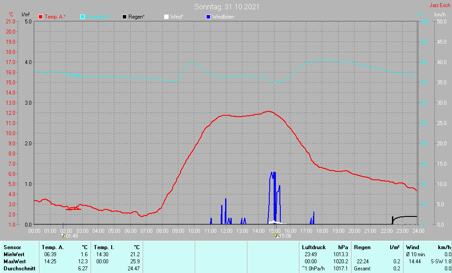This screenshot has height=273, width=452.
Task: Click the marker icon at 15:08
Action: 276,236
